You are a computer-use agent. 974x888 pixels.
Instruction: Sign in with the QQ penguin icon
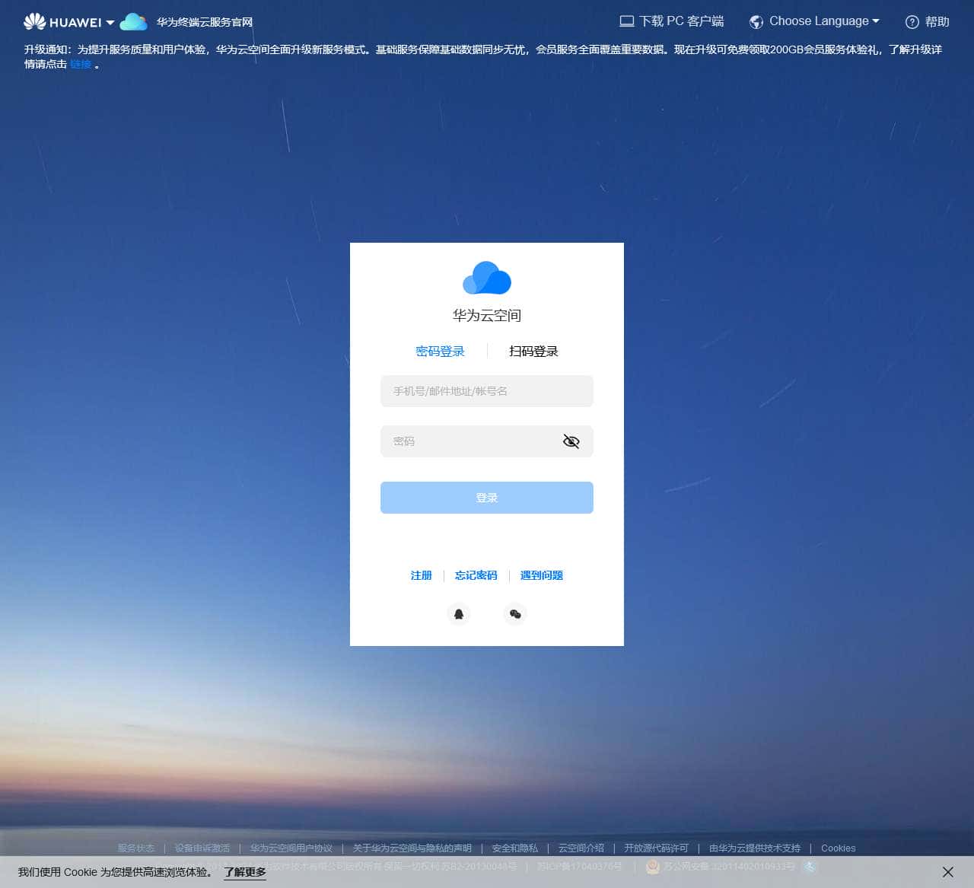coord(459,614)
